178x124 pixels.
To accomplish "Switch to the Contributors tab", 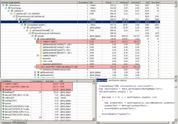I will (6, 123).
